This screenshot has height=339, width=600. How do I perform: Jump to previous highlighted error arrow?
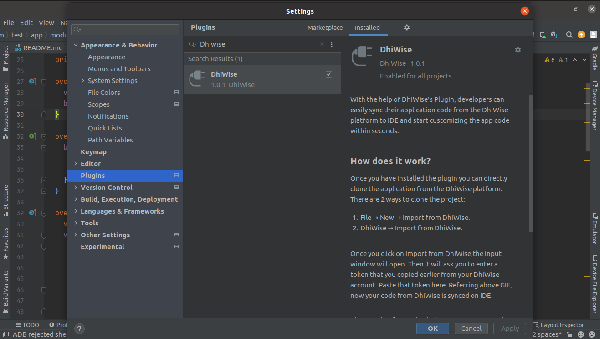575,60
